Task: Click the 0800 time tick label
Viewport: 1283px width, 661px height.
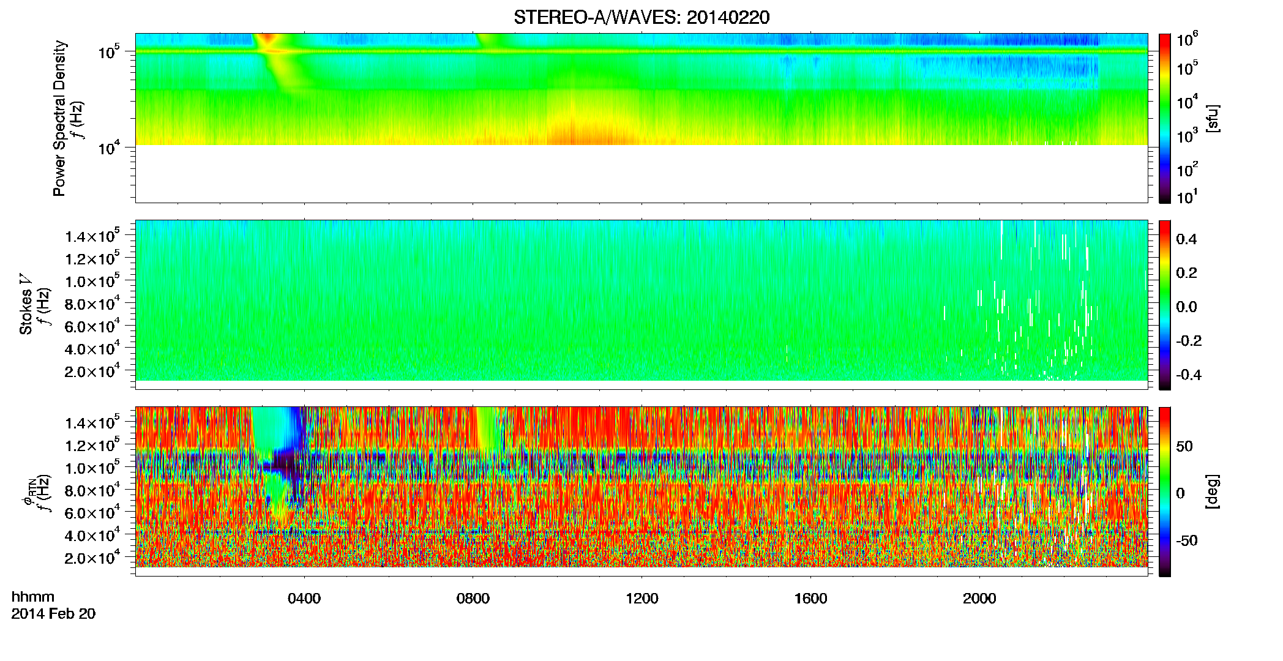Action: pos(473,599)
